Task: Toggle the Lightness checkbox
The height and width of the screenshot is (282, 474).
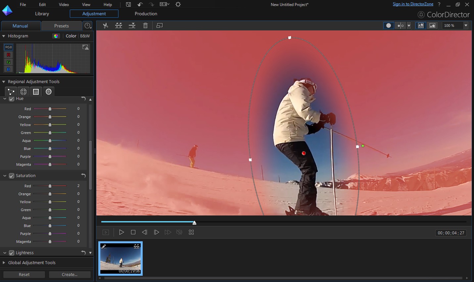Action: coord(12,253)
